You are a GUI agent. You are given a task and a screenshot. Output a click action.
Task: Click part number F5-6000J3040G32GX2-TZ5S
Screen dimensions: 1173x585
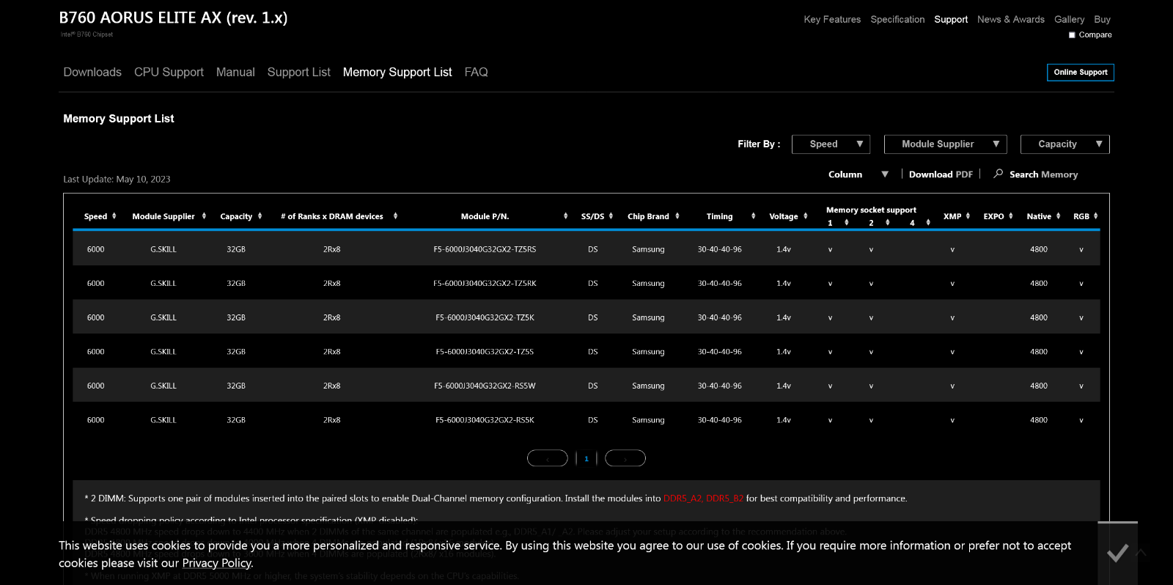pyautogui.click(x=485, y=352)
